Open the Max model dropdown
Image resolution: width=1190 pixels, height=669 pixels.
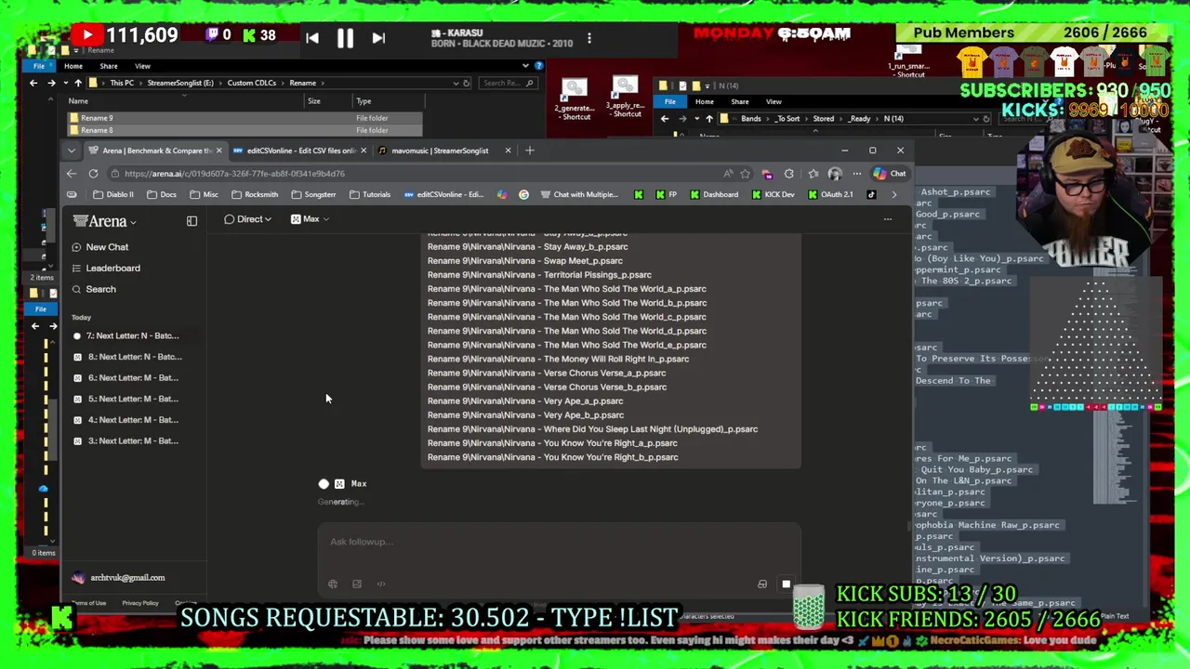click(x=310, y=219)
